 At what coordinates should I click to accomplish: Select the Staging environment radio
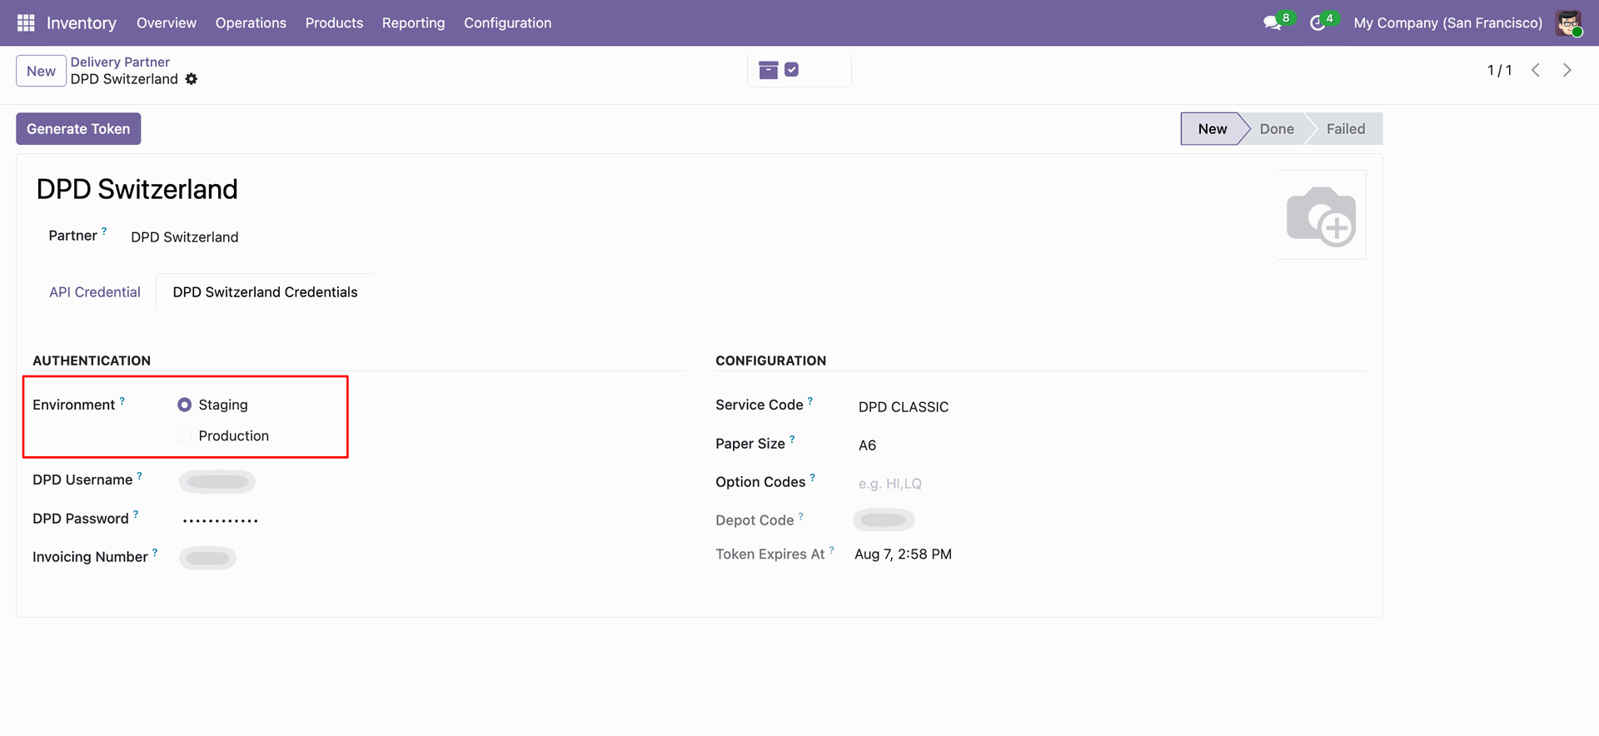[185, 405]
